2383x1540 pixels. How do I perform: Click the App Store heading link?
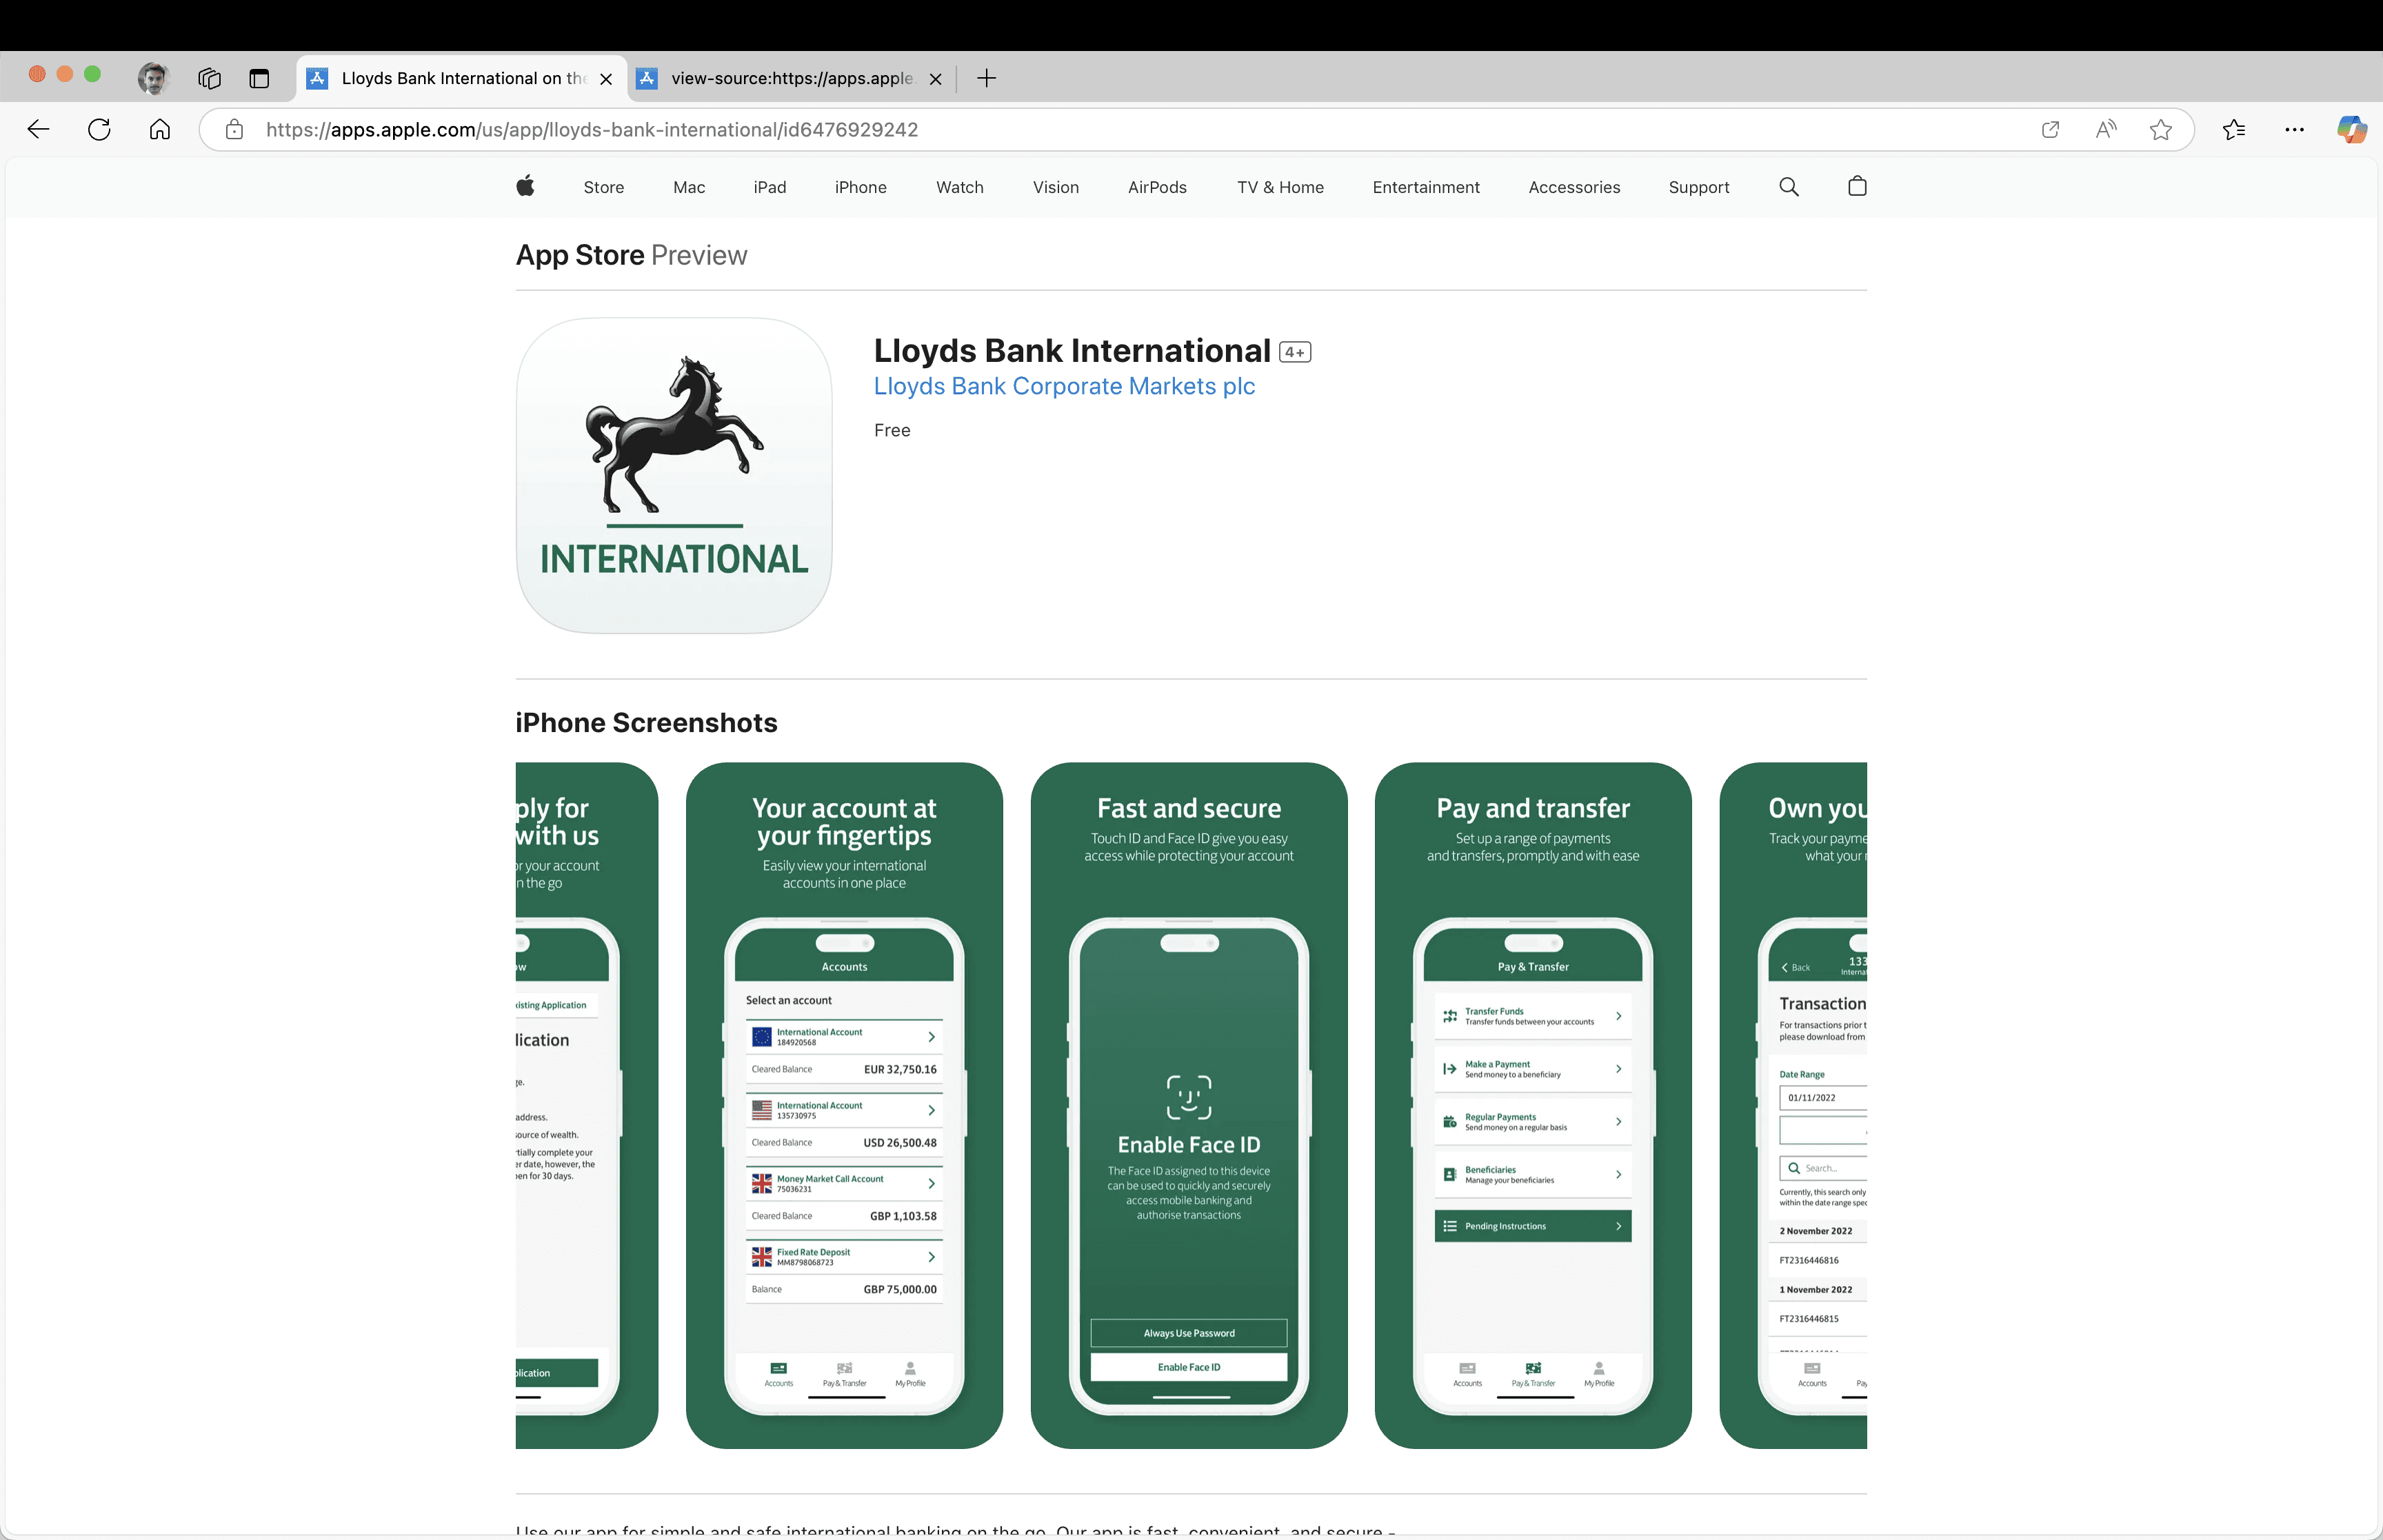tap(580, 255)
